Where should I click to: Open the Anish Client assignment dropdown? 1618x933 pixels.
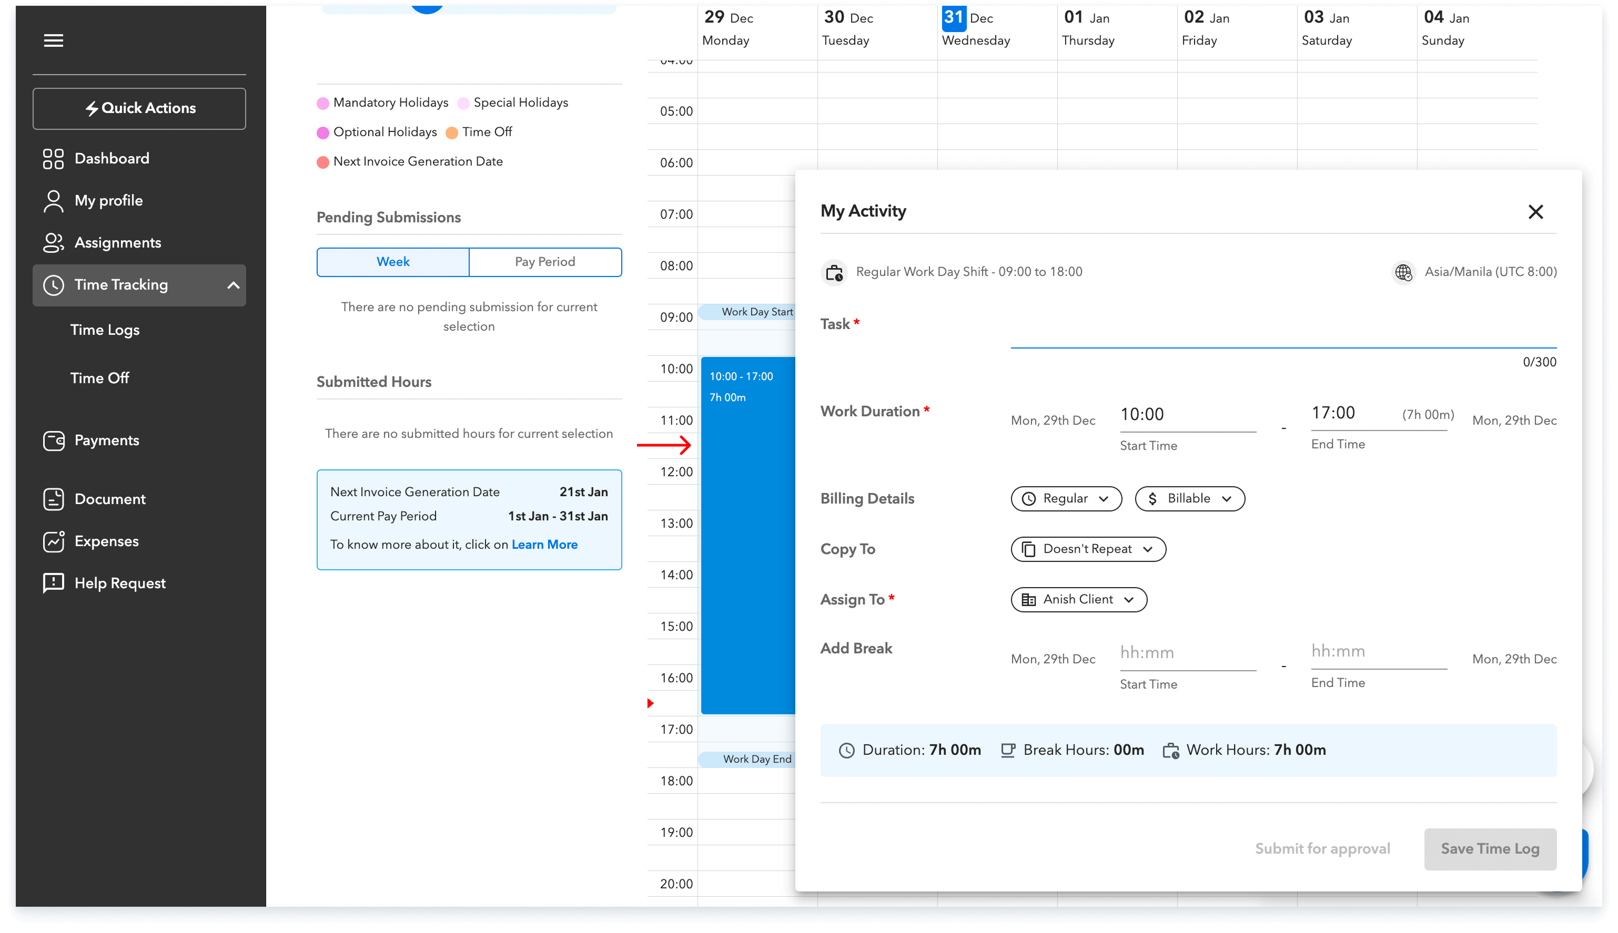tap(1078, 600)
